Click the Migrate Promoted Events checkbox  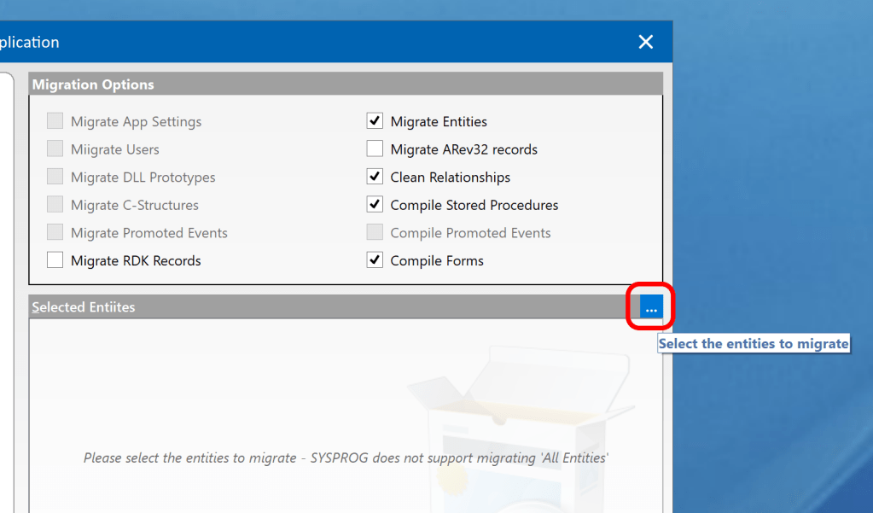[x=55, y=231]
